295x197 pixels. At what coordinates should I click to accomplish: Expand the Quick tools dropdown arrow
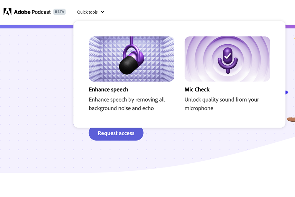tap(102, 12)
